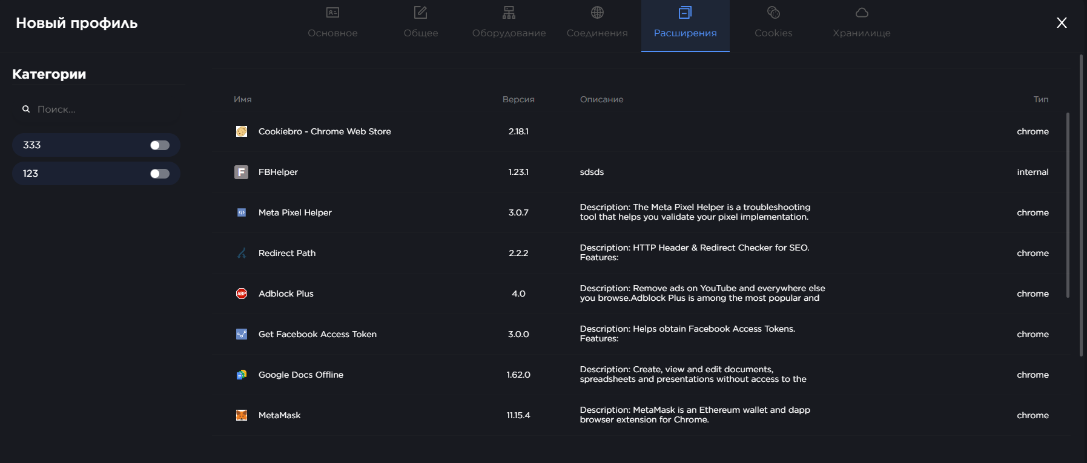Screen dimensions: 1087x463
Task: Open the Cookies tab
Action: coord(773,23)
